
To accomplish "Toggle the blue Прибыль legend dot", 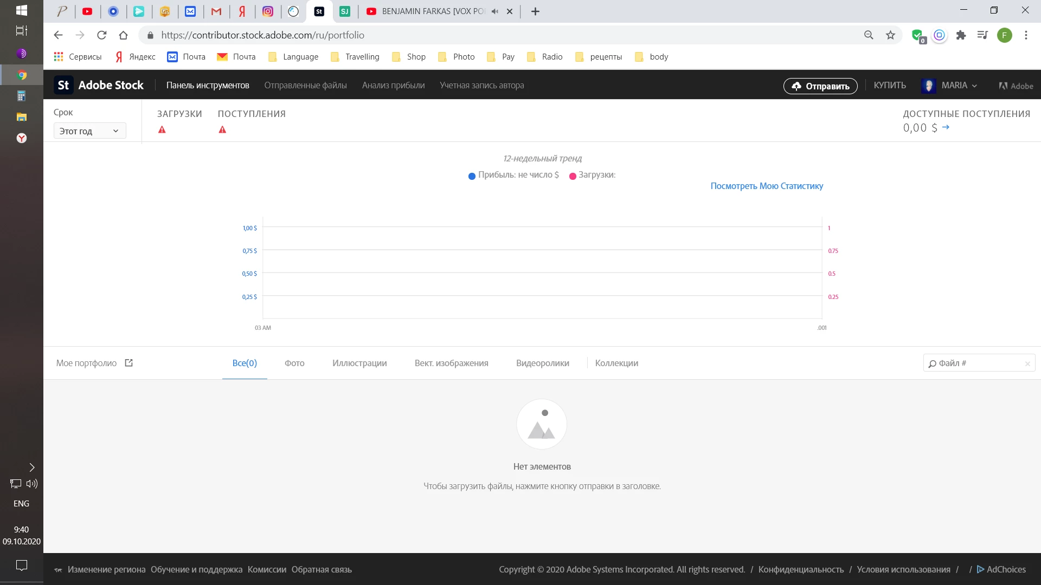I will click(472, 175).
